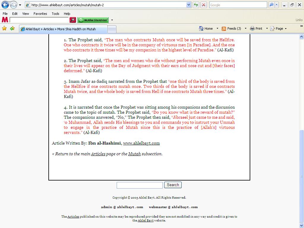Click the browser Forward arrow button
304x228 pixels.
coord(13,5)
